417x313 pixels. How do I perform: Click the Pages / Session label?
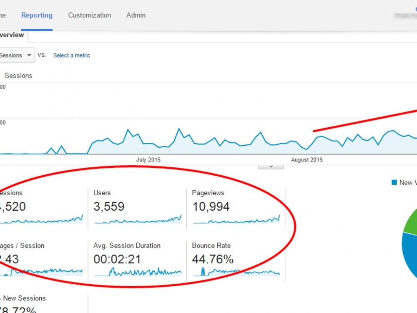tap(22, 245)
